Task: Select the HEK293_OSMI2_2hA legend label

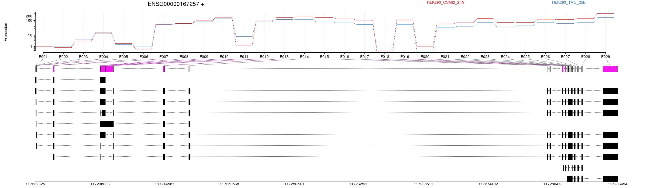Action: (x=445, y=2)
